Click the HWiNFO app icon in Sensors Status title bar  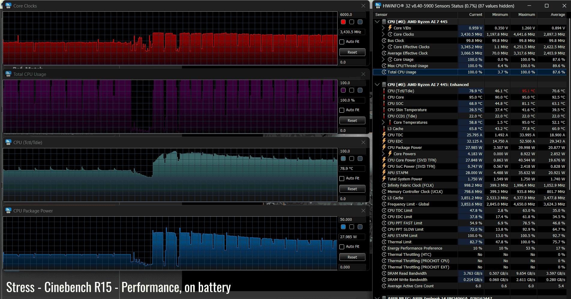pos(378,6)
